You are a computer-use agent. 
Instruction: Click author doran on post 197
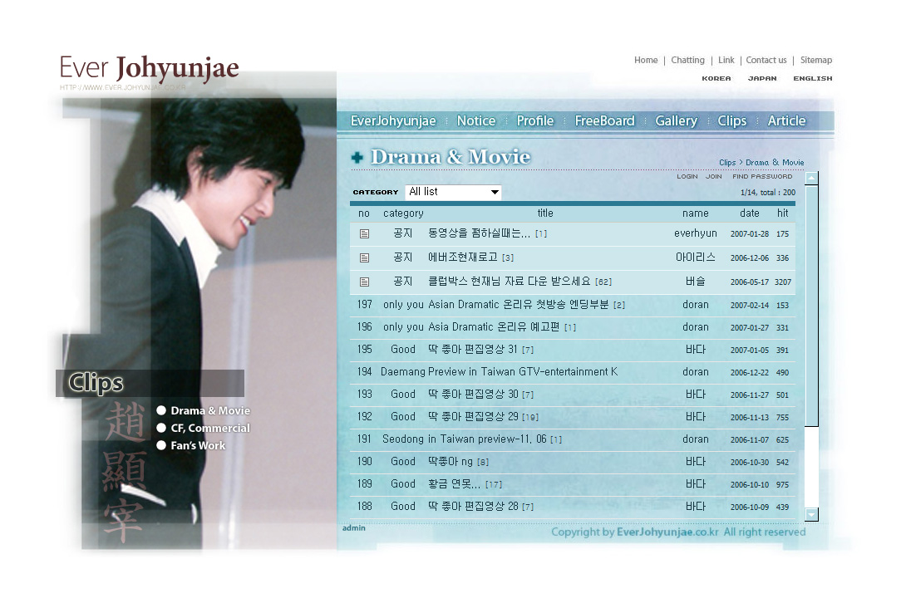696,304
